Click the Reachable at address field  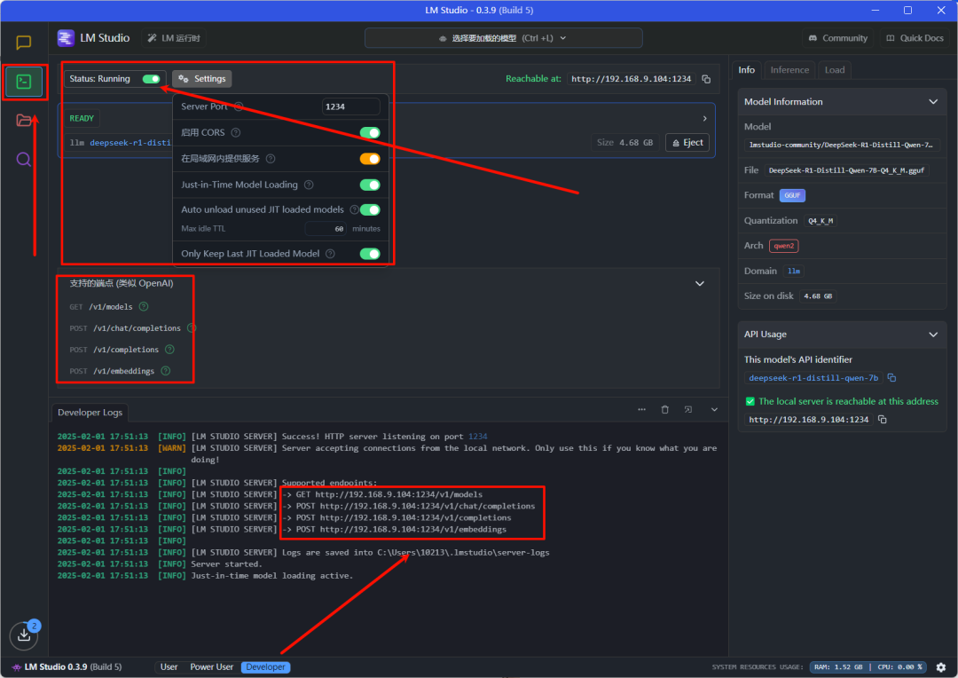632,79
